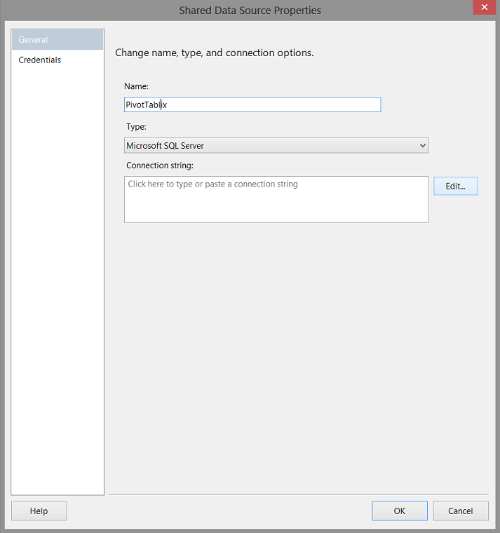Confirm with the OK button
This screenshot has width=500, height=533.
pyautogui.click(x=399, y=511)
